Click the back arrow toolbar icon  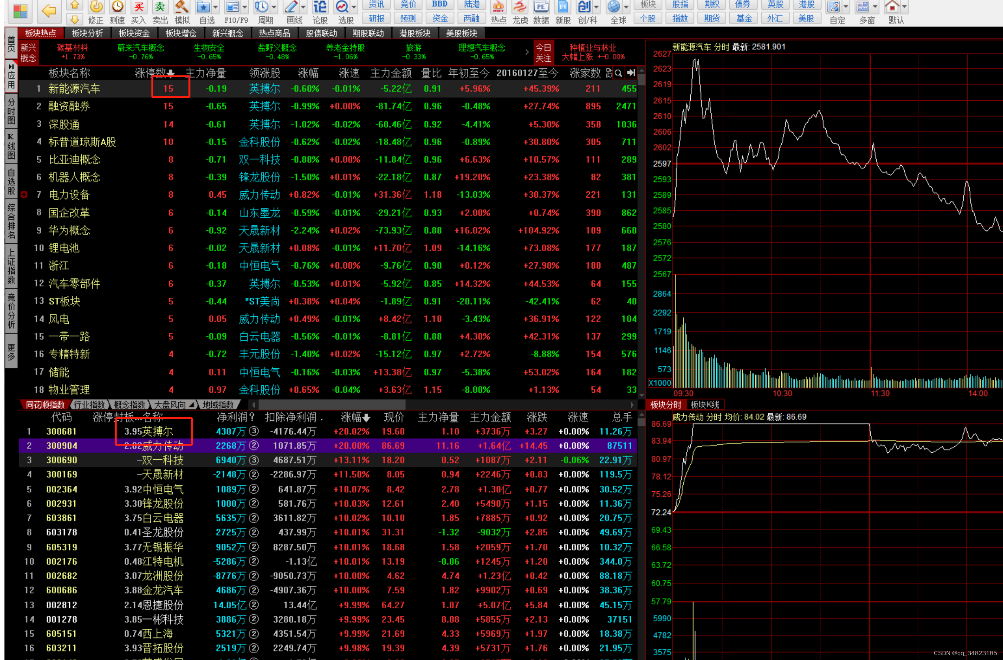tap(49, 10)
